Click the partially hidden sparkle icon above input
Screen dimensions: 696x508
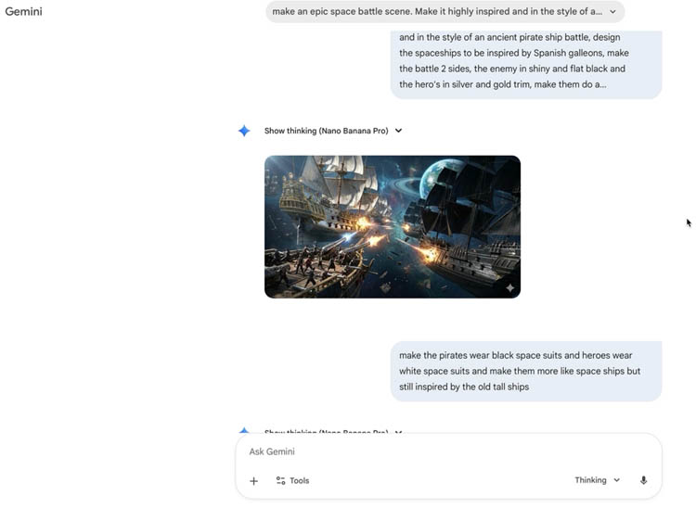[x=244, y=431]
